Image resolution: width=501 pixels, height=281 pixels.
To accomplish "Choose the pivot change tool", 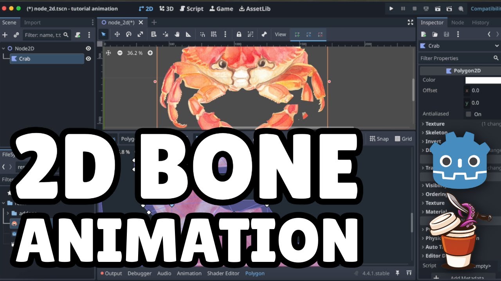I will pos(165,34).
